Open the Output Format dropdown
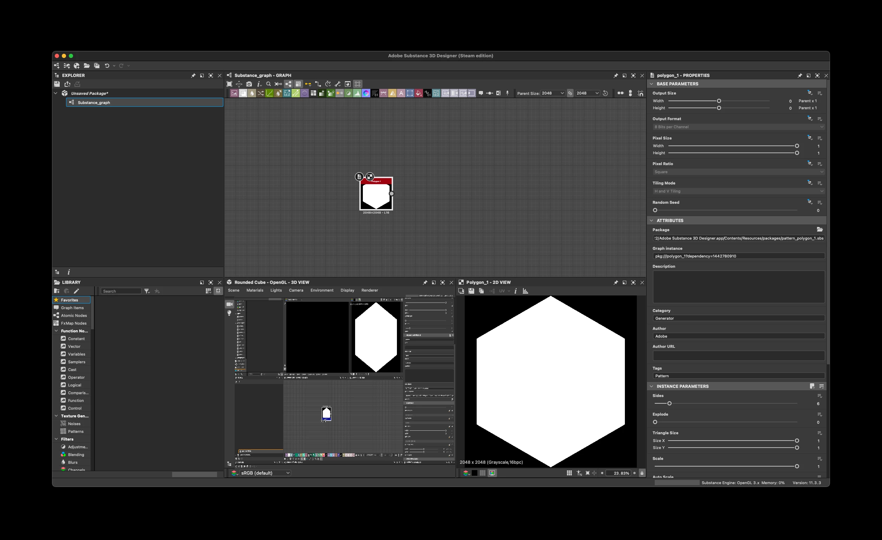The width and height of the screenshot is (882, 540). [738, 127]
